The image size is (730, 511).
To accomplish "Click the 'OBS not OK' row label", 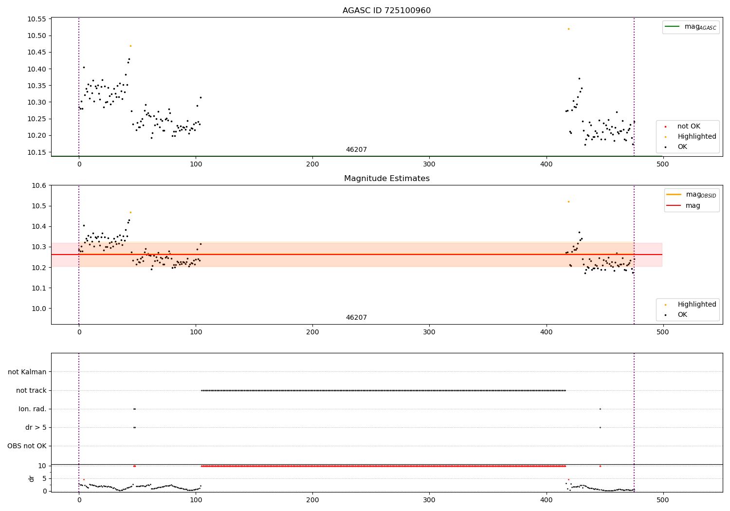I will click(x=27, y=446).
